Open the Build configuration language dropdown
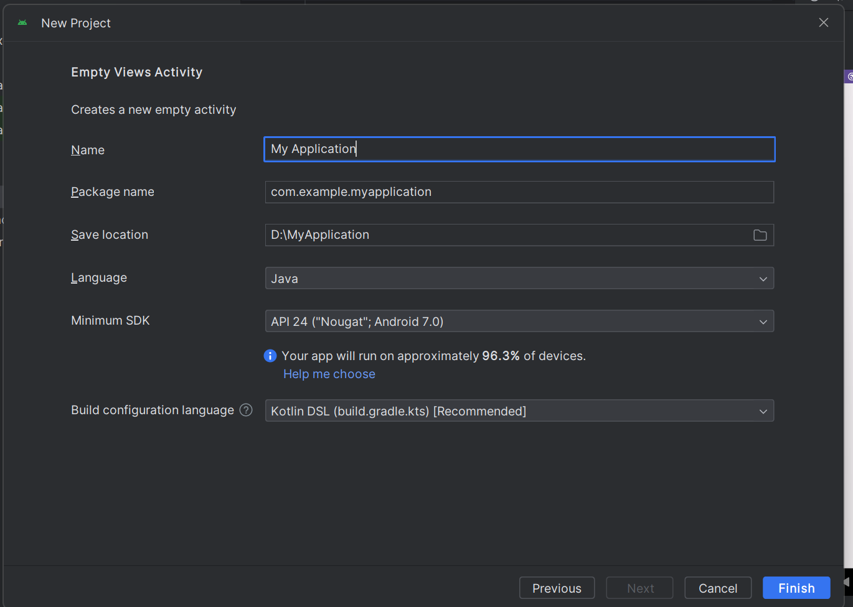Viewport: 853px width, 607px height. [519, 411]
